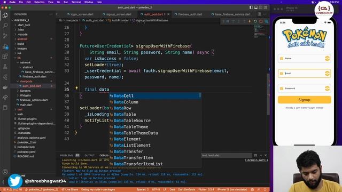The image size is (342, 192).
Task: Open the Explorer view in activity bar
Action: (5, 15)
